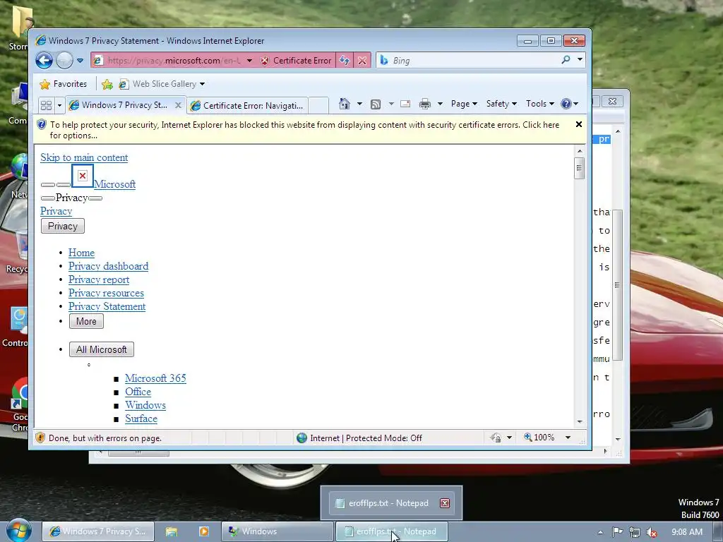The image size is (723, 542).
Task: Open the search provider dropdown arrow
Action: [580, 60]
